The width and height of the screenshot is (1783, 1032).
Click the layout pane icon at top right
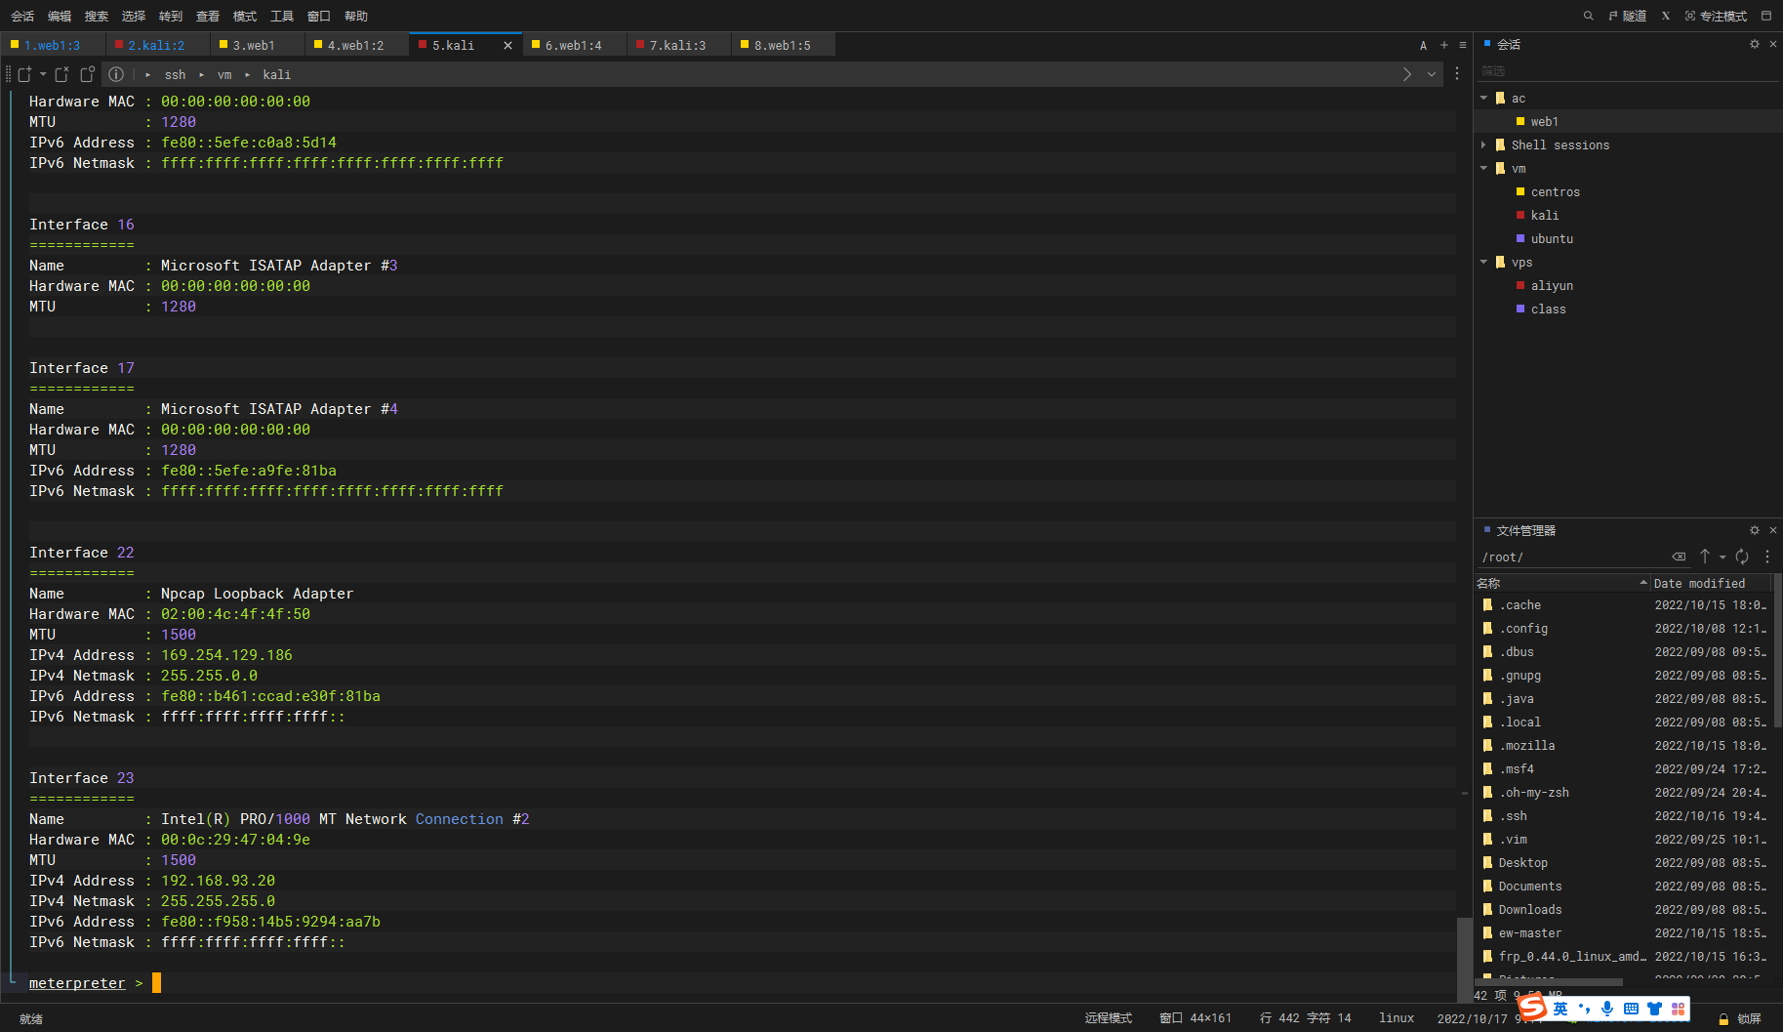tap(1766, 16)
